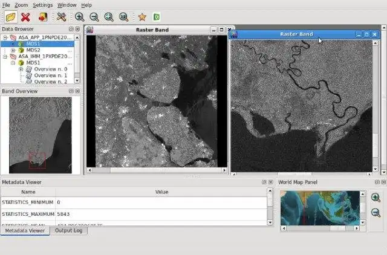Click the open file folder icon
The width and height of the screenshot is (387, 255).
pos(10,17)
